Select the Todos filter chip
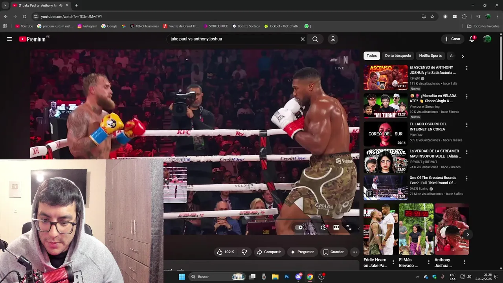Image resolution: width=503 pixels, height=283 pixels. (x=372, y=56)
